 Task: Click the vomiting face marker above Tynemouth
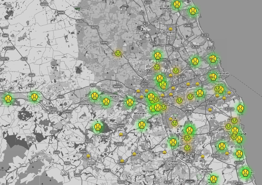pos(213,77)
